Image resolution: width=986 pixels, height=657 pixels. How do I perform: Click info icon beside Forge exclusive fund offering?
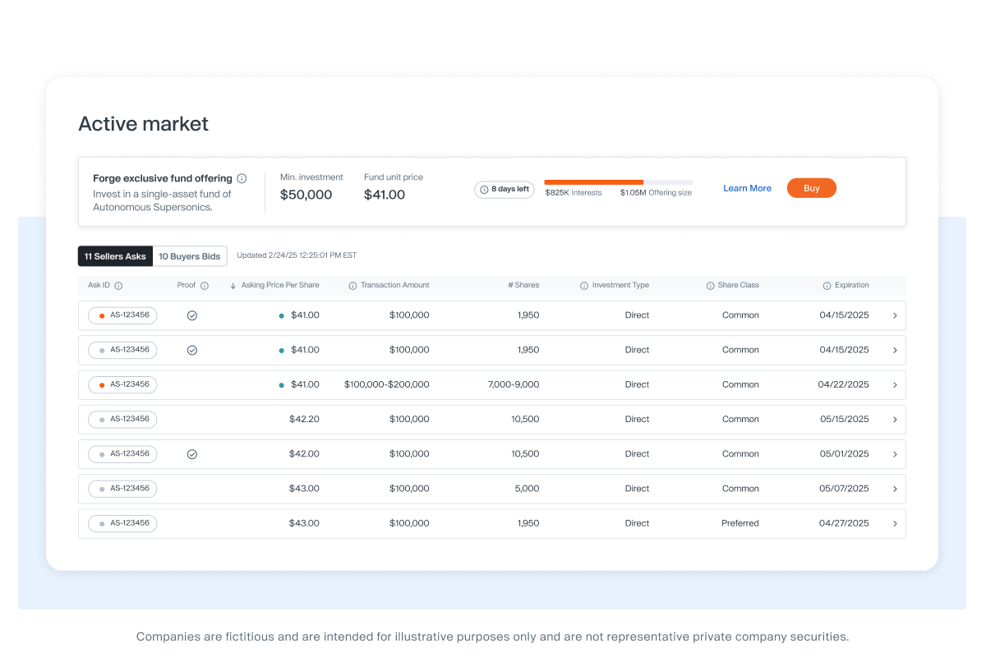coord(242,178)
